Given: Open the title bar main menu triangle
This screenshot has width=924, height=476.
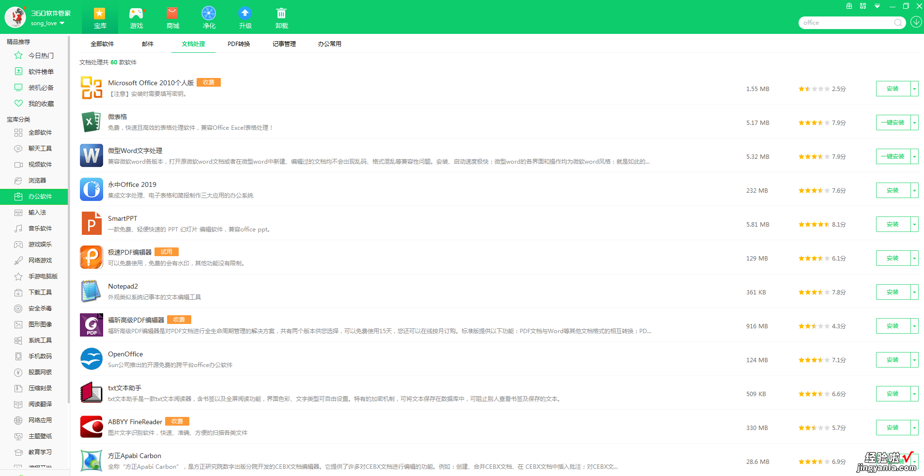Looking at the screenshot, I should 877,6.
